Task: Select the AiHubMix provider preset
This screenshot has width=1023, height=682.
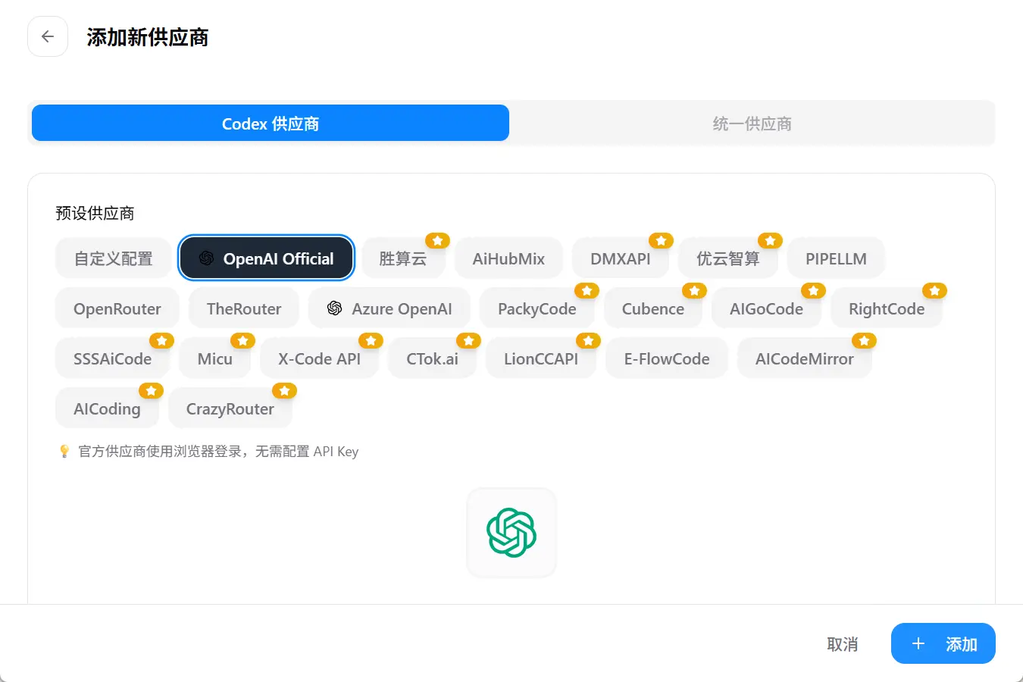Action: 508,259
